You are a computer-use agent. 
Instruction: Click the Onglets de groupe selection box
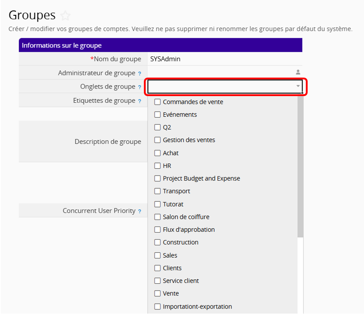pos(225,87)
